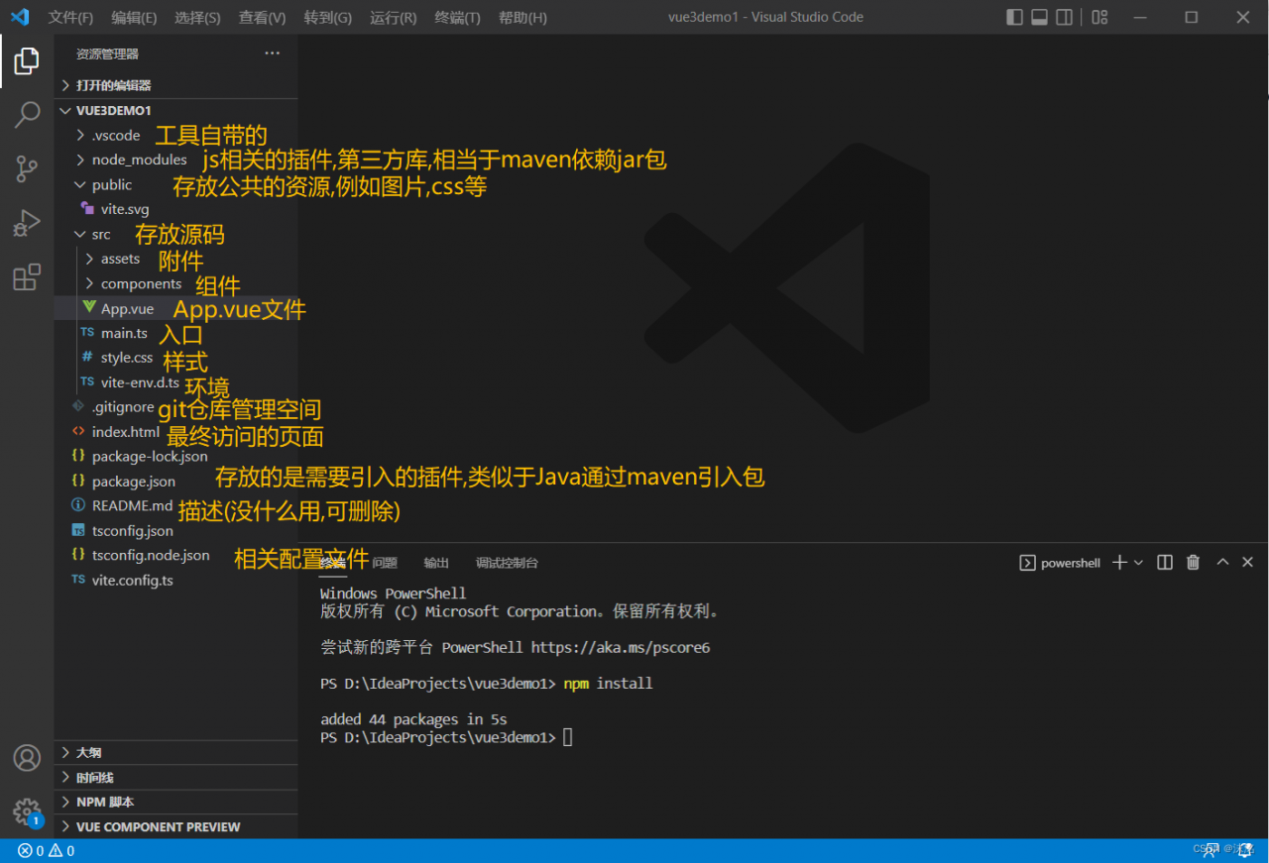Open the 查看(V) menu
Viewport: 1269px width, 863px height.
[x=262, y=17]
